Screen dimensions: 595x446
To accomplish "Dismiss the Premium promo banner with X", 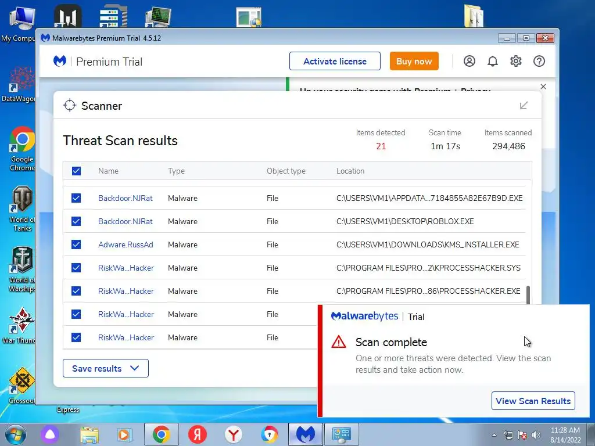I will (543, 87).
